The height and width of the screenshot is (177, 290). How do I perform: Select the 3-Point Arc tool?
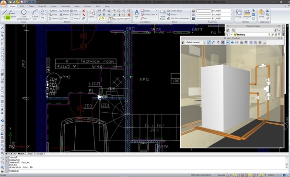point(35,14)
